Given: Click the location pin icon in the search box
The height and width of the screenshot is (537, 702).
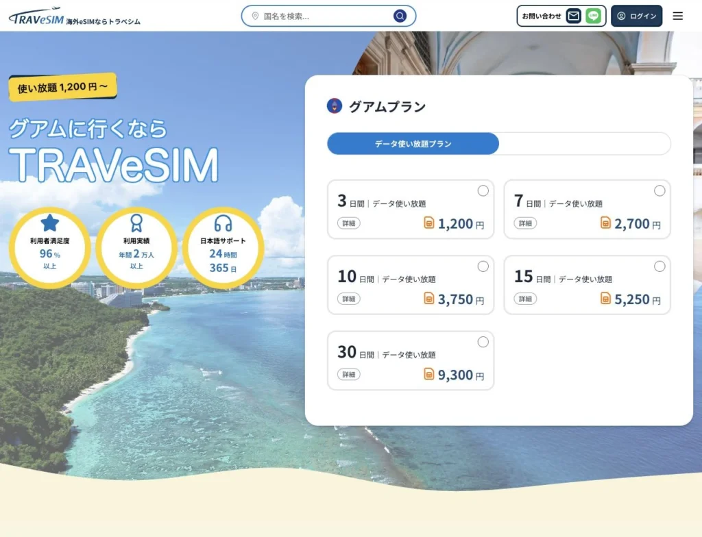Looking at the screenshot, I should coord(255,16).
